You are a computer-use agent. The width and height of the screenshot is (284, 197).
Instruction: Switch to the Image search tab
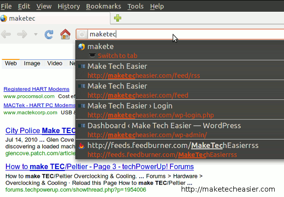pyautogui.click(x=32, y=63)
